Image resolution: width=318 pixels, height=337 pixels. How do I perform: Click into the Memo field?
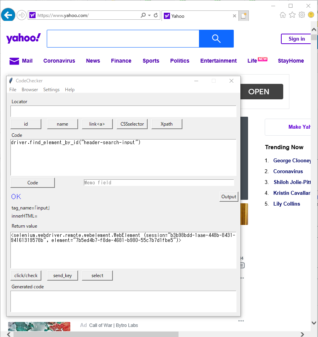[159, 182]
